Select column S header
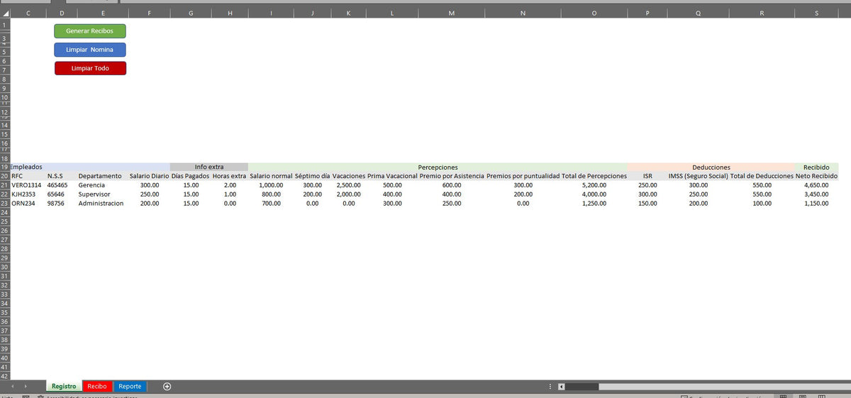Screen dimensions: 851x398 [816, 13]
